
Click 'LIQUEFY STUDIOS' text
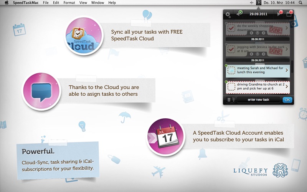point(251,172)
